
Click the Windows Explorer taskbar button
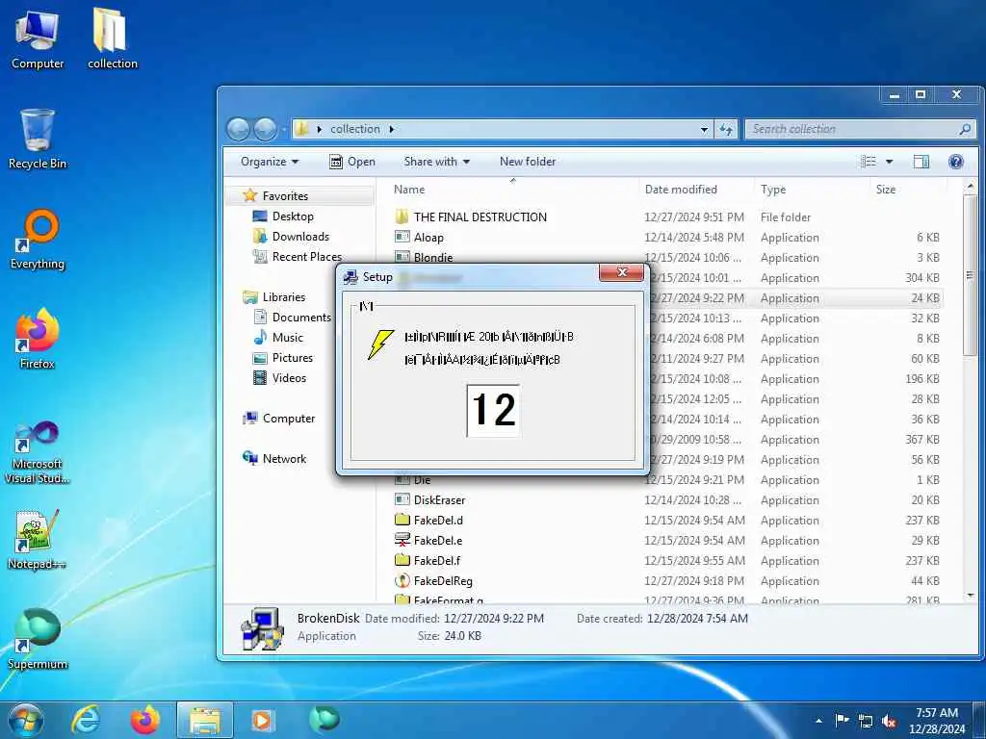(x=205, y=720)
